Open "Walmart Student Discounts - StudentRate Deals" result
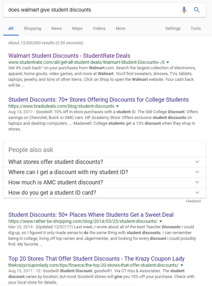Screen dimensions: 212x286 click(x=69, y=56)
